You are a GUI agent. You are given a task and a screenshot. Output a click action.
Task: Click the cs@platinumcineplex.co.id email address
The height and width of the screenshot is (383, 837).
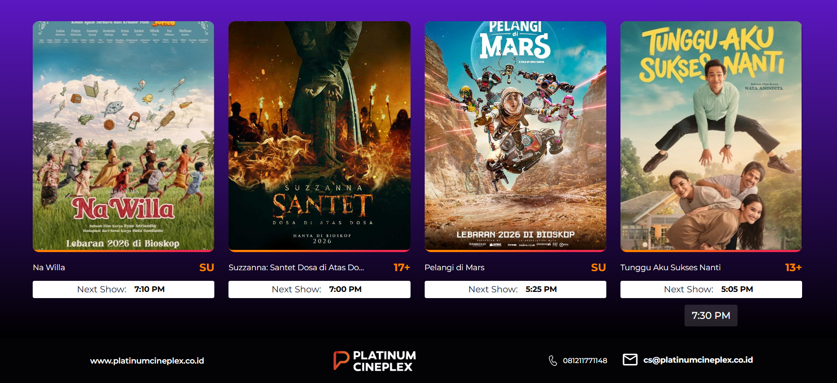coord(698,360)
